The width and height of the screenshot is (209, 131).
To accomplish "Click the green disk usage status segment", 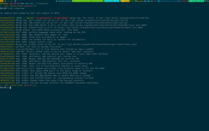I will pyautogui.click(x=88, y=1).
